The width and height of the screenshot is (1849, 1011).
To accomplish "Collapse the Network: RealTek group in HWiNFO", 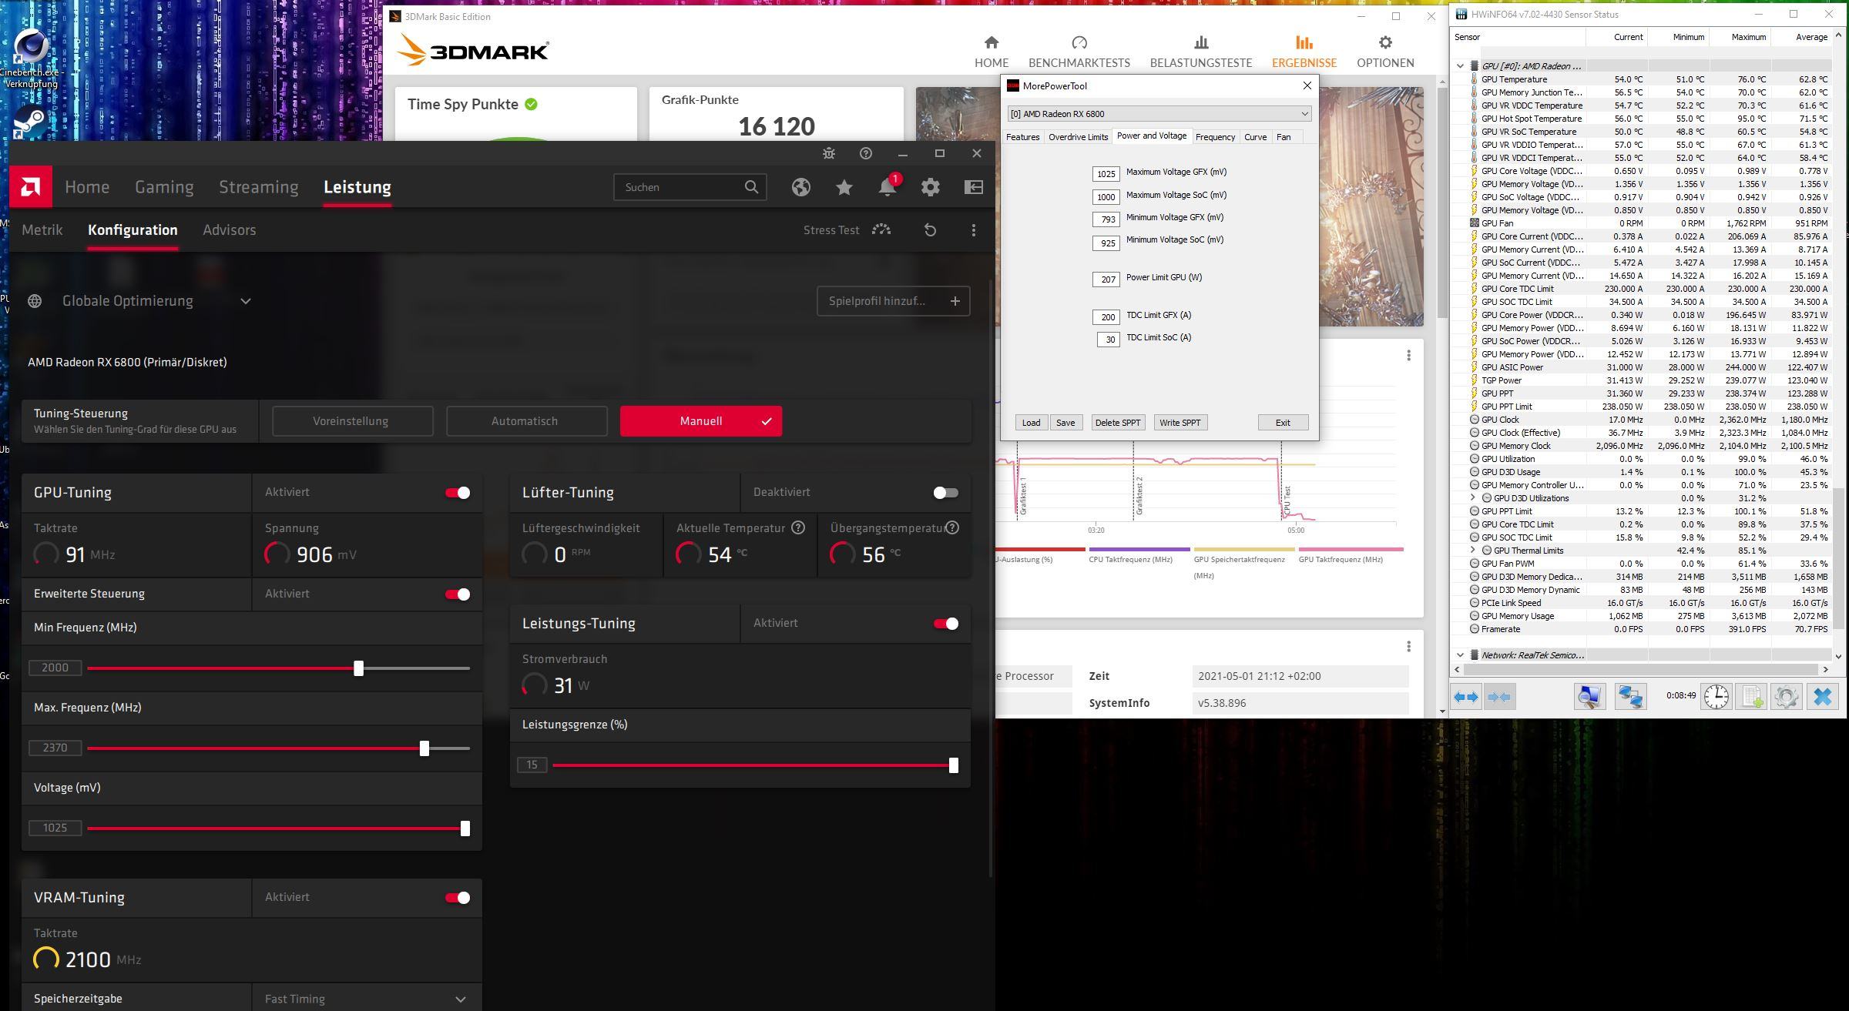I will click(1460, 655).
